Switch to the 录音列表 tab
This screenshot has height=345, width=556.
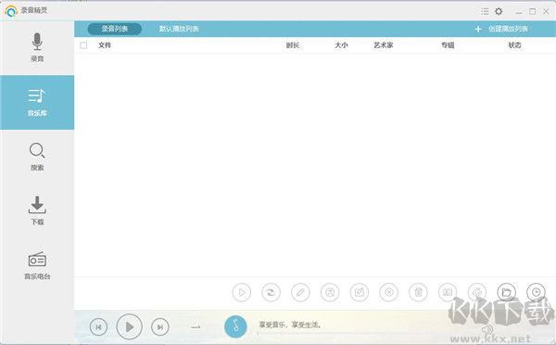(115, 29)
